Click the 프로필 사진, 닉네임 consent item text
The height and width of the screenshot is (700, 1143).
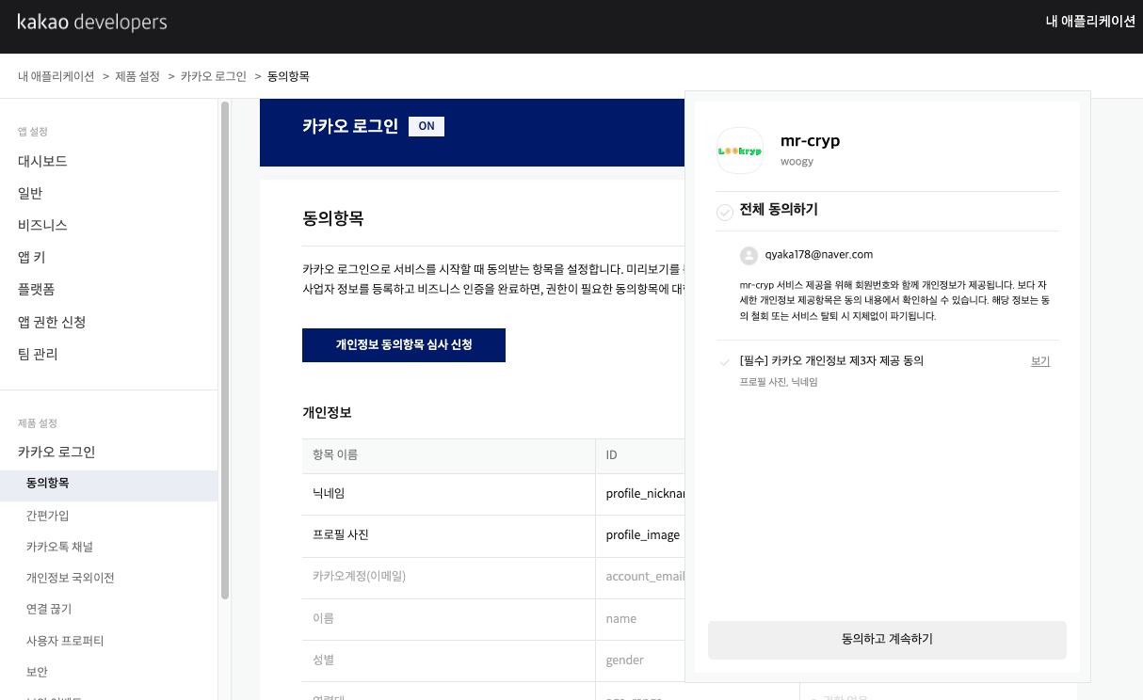[x=779, y=383]
